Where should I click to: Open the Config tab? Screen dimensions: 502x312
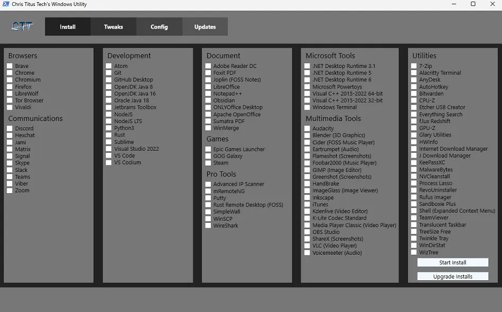[159, 27]
